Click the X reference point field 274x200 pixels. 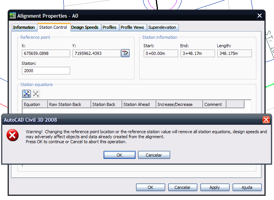coord(46,53)
